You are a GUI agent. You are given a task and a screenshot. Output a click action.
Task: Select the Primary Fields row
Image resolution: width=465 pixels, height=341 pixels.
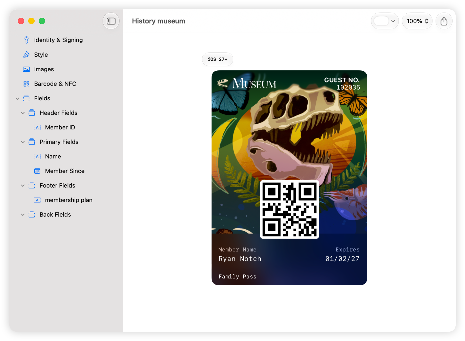tap(66, 142)
